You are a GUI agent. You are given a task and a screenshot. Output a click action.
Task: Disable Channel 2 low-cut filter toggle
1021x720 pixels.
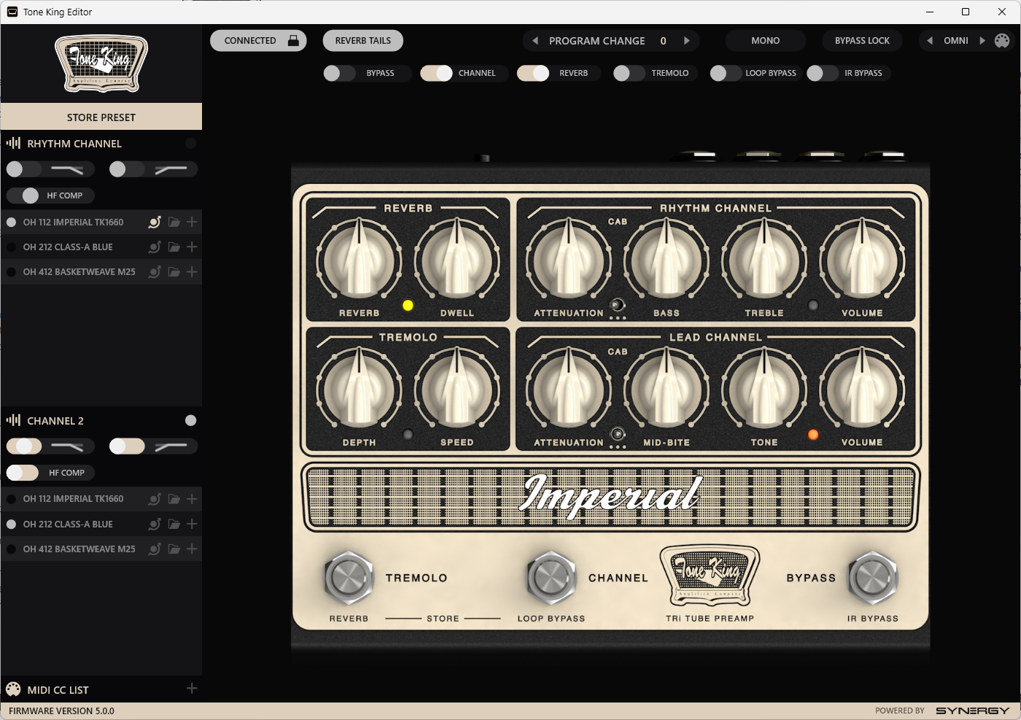[127, 446]
